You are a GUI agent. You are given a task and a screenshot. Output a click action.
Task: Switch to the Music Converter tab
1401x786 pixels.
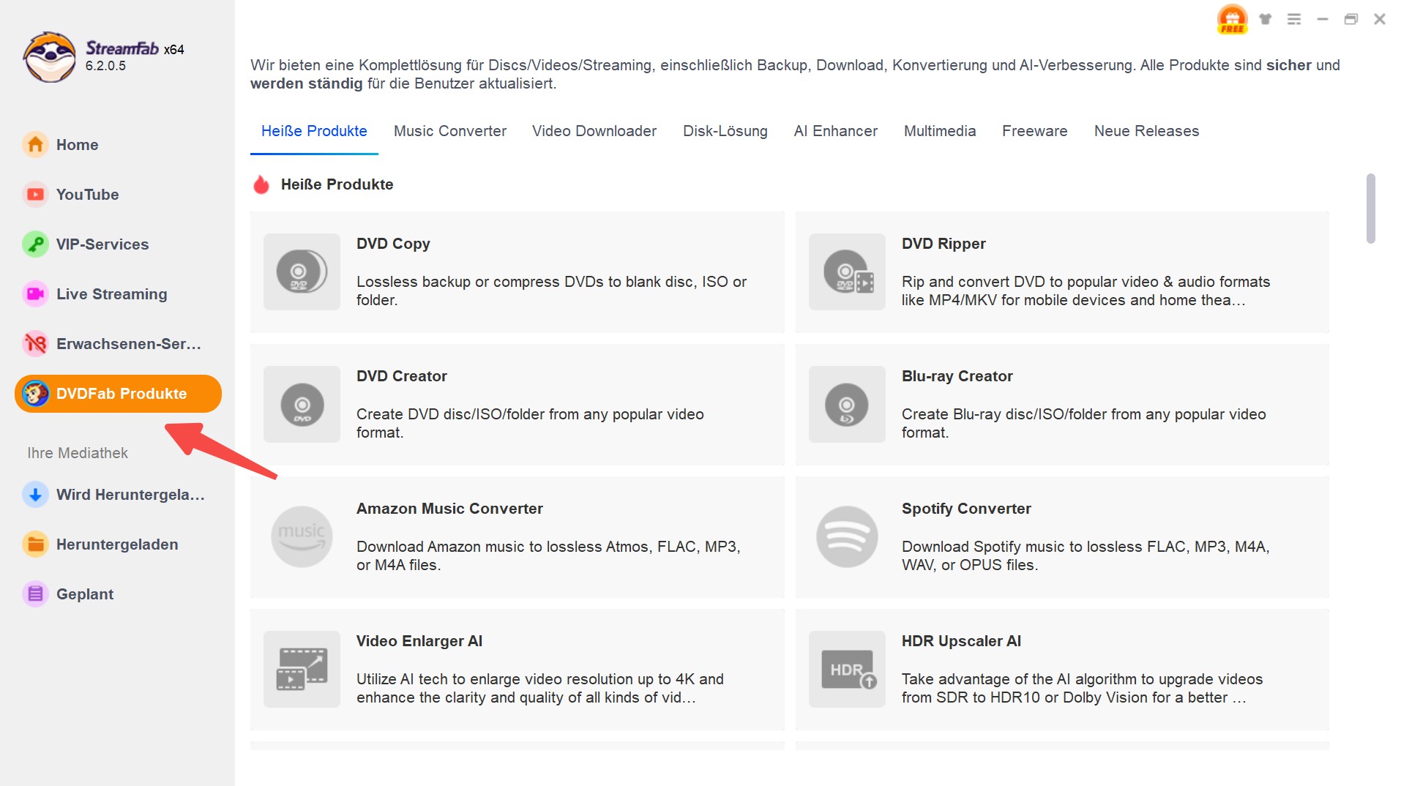tap(450, 131)
